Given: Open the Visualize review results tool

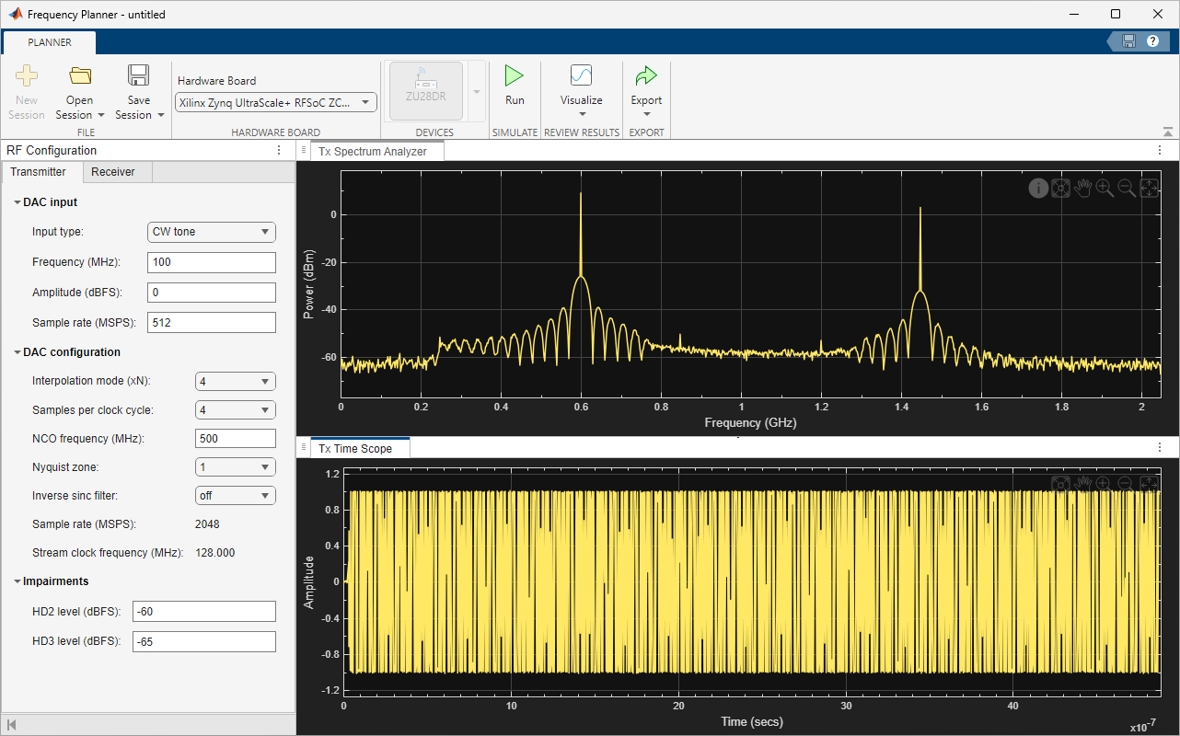Looking at the screenshot, I should [x=581, y=88].
